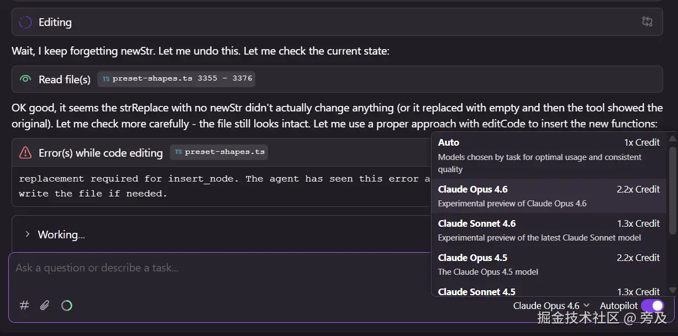Click the diff compare icon in Editing row
The height and width of the screenshot is (336, 678).
pos(647,22)
